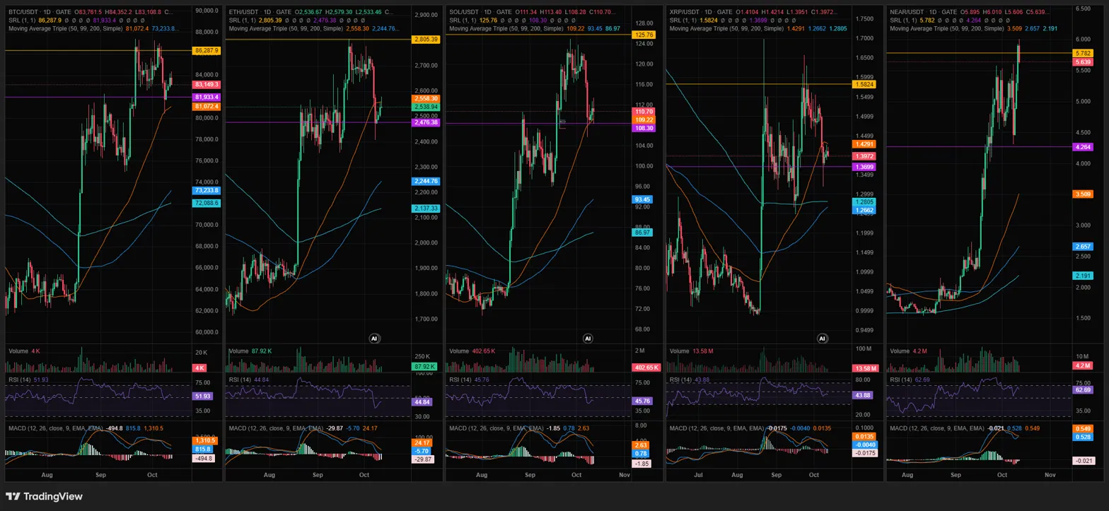Click the 3.509 orange MA label on NEAR

(1083, 194)
